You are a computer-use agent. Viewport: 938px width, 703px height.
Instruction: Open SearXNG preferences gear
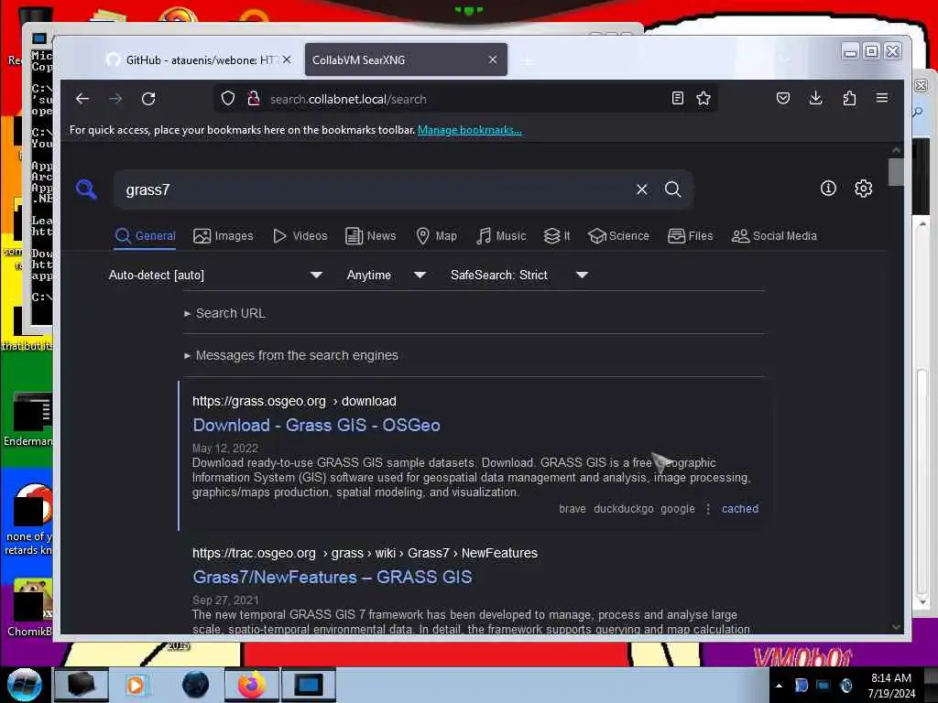(863, 189)
